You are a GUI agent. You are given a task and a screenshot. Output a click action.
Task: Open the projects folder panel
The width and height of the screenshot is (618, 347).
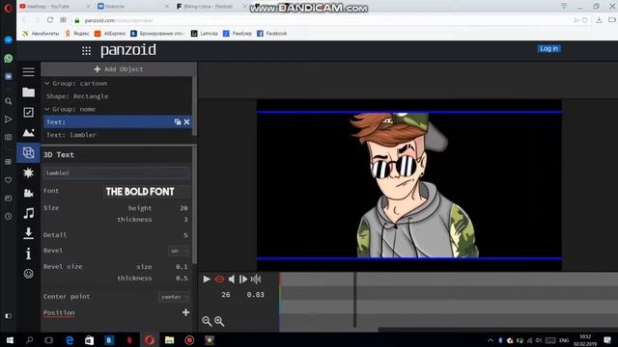coord(28,93)
